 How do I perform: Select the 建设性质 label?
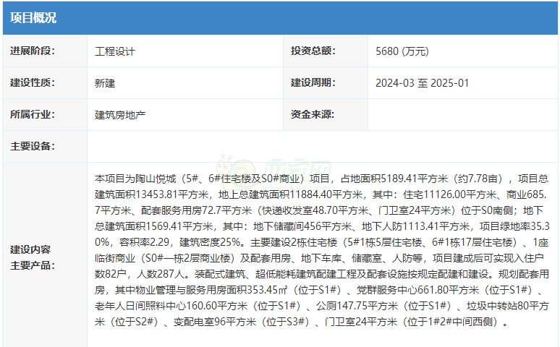33,83
